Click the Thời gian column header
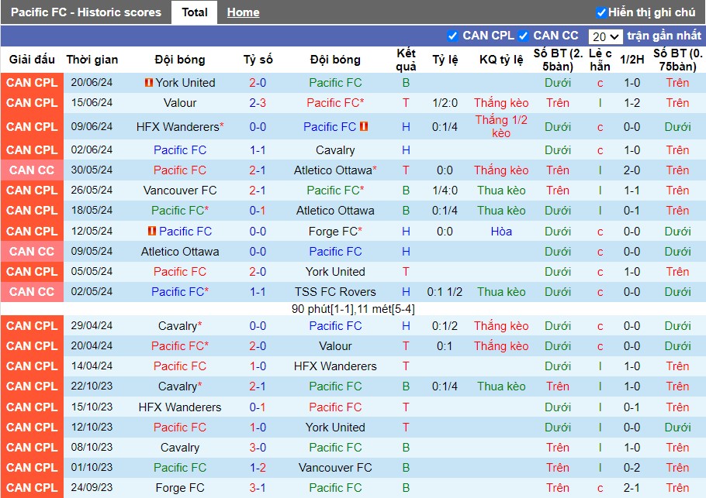Image resolution: width=706 pixels, height=498 pixels. [x=92, y=60]
